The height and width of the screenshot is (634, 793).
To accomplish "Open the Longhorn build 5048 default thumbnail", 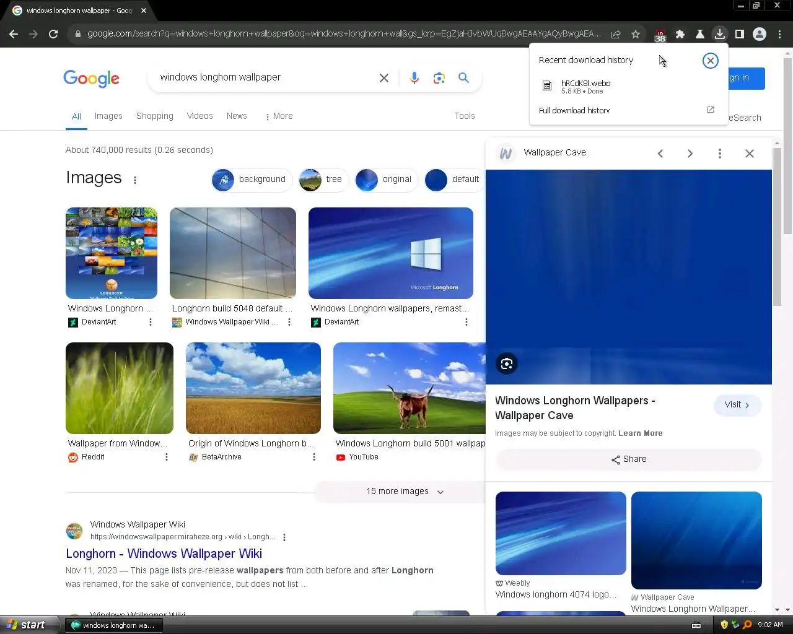I will pos(233,253).
